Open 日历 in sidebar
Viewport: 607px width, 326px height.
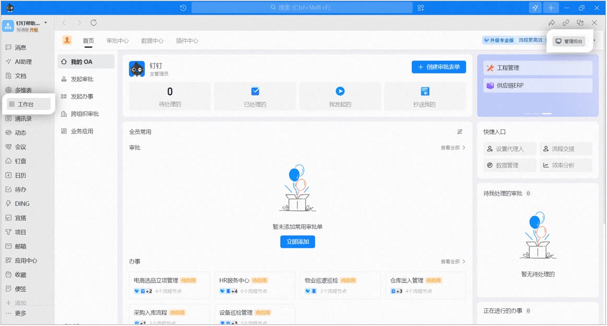point(16,175)
